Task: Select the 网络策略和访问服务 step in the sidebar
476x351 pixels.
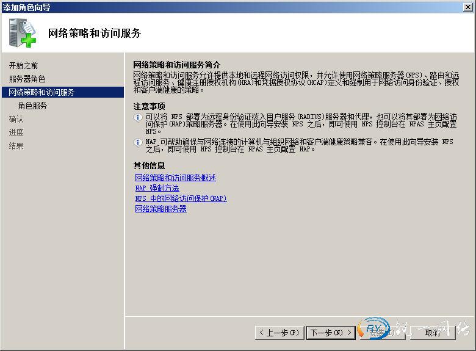Action: tap(63, 92)
